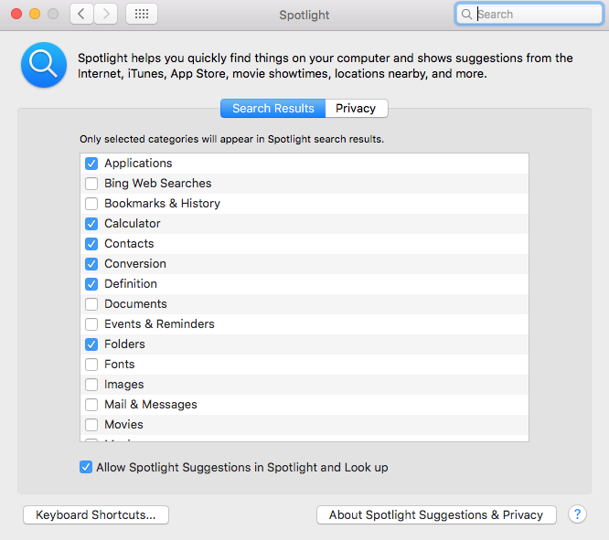Uncheck the Folders checkbox

91,344
